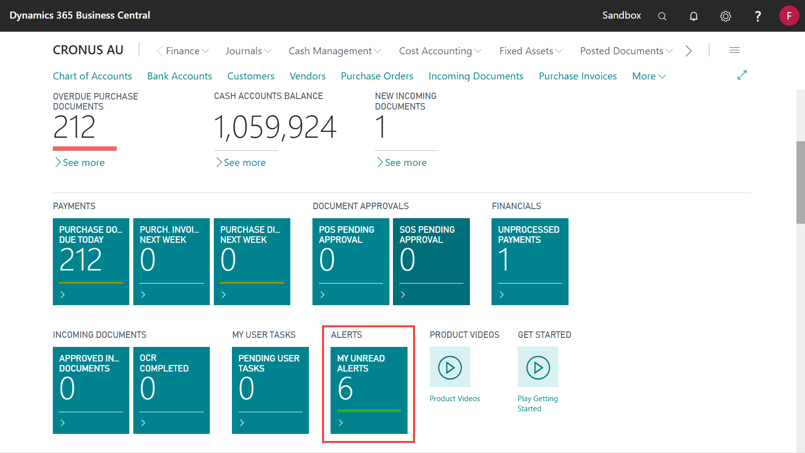Viewport: 805px width, 453px height.
Task: Expand the Cash Management menu
Action: (x=335, y=51)
